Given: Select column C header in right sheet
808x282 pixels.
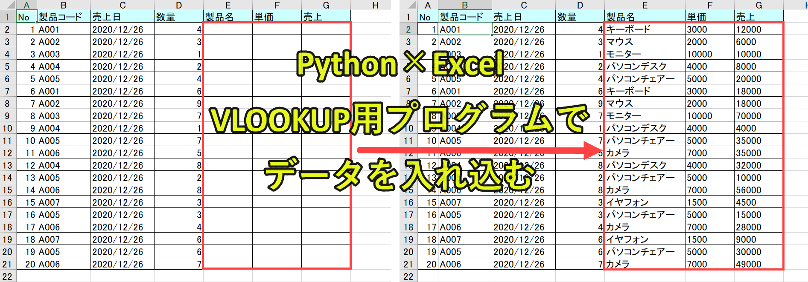Looking at the screenshot, I should tap(524, 5).
